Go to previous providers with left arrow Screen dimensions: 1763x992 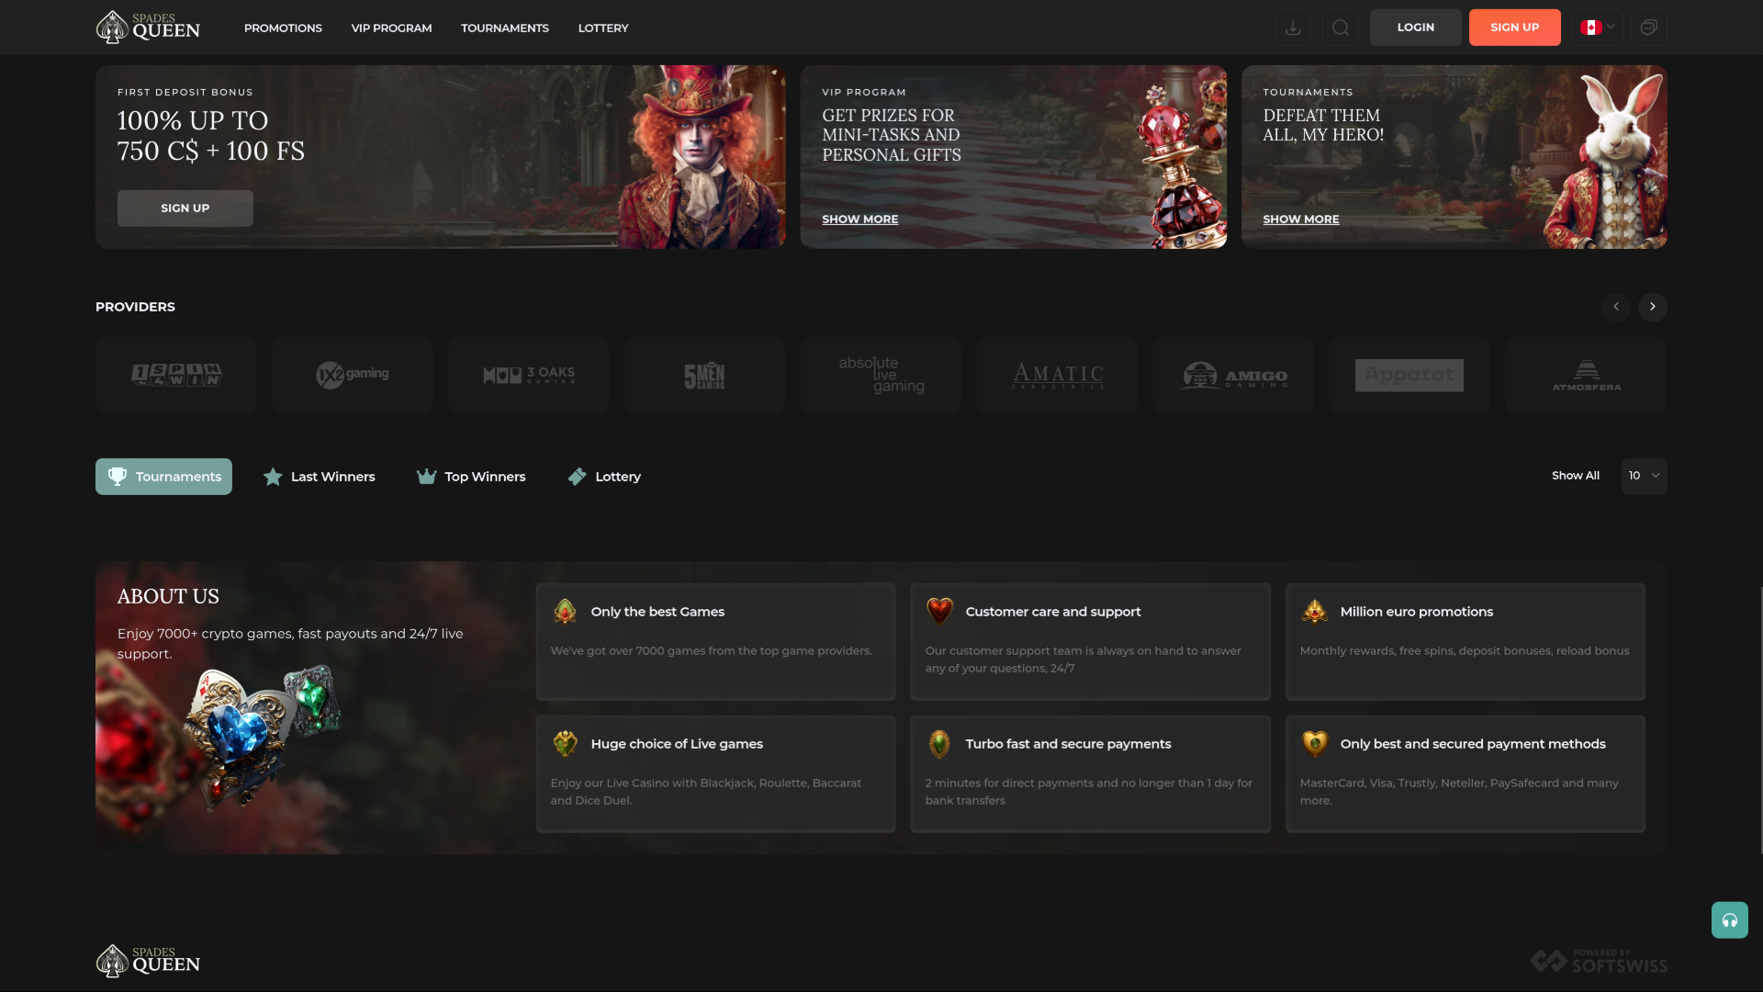[1615, 307]
